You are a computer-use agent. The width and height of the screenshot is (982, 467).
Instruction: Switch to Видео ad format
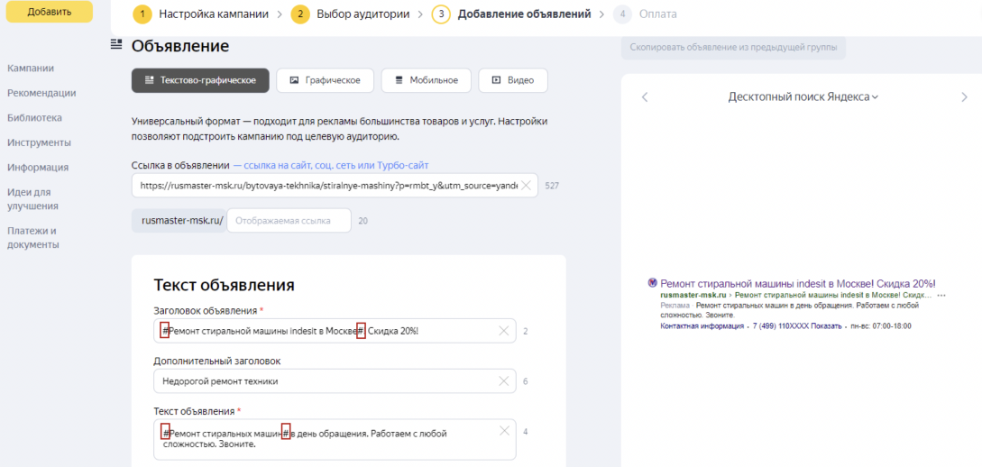[512, 80]
